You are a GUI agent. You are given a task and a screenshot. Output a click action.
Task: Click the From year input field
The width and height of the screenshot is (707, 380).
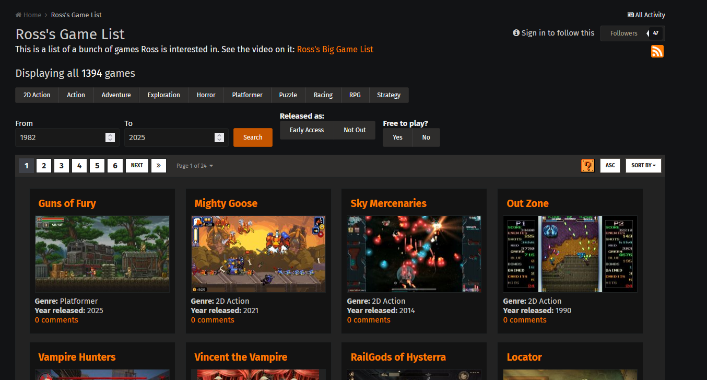point(67,137)
